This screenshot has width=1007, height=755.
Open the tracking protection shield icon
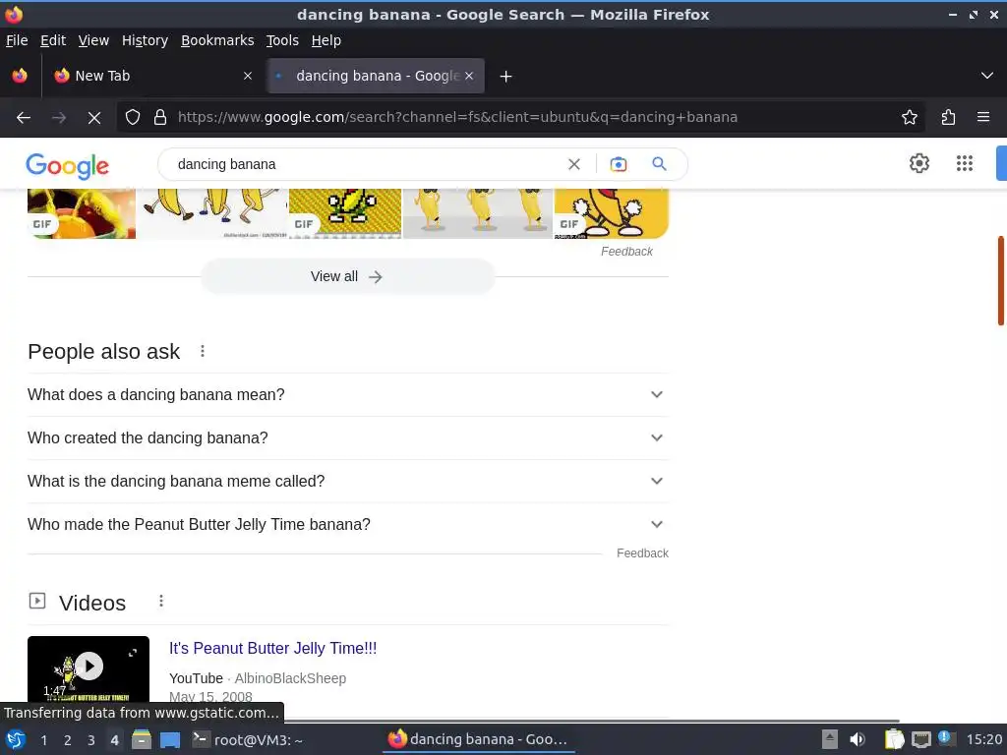[133, 118]
